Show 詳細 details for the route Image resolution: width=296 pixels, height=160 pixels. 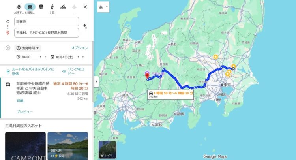(20, 101)
